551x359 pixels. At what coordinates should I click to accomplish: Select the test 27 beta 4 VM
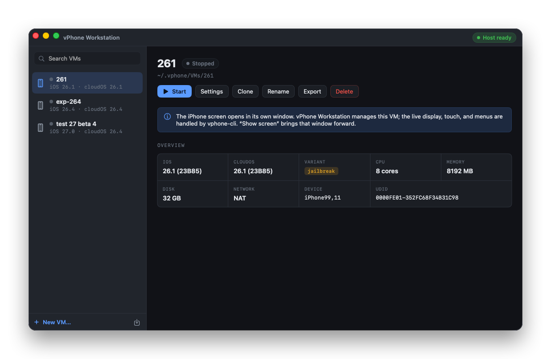[x=87, y=127]
